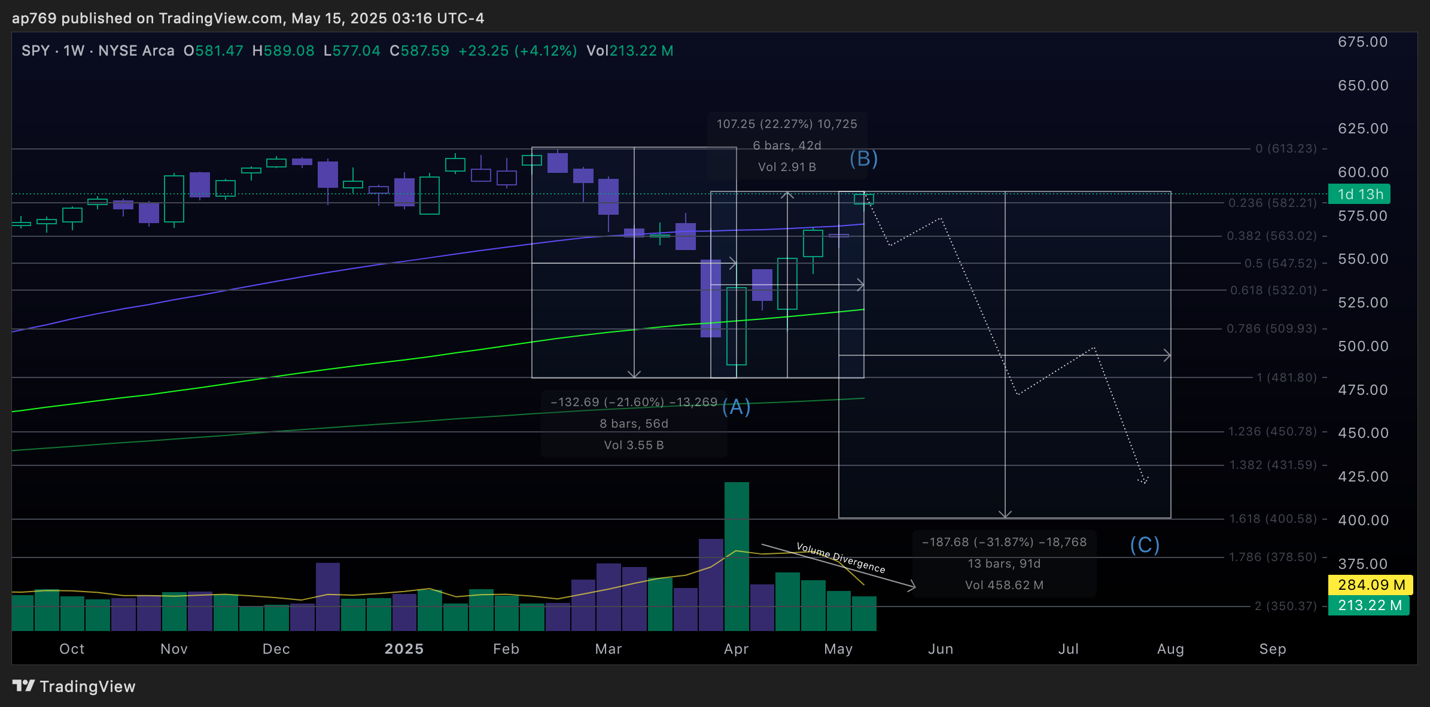
Task: Click the Vol 458.62 M measurement line
Action: [1004, 585]
